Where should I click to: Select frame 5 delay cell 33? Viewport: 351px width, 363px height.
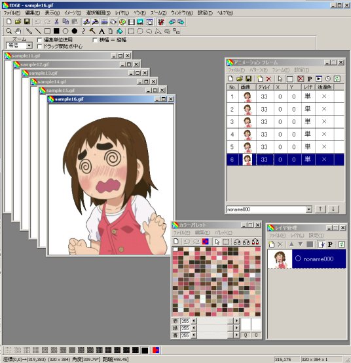click(x=265, y=147)
